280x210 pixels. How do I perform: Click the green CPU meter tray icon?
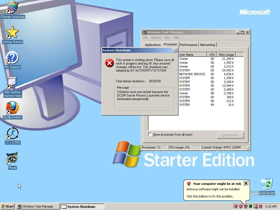click(x=250, y=206)
